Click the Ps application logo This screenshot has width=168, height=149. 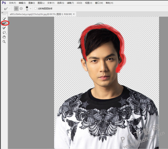(x=4, y=3)
